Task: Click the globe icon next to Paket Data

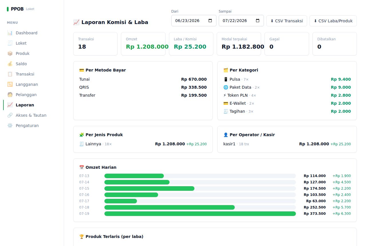Action: [x=226, y=87]
